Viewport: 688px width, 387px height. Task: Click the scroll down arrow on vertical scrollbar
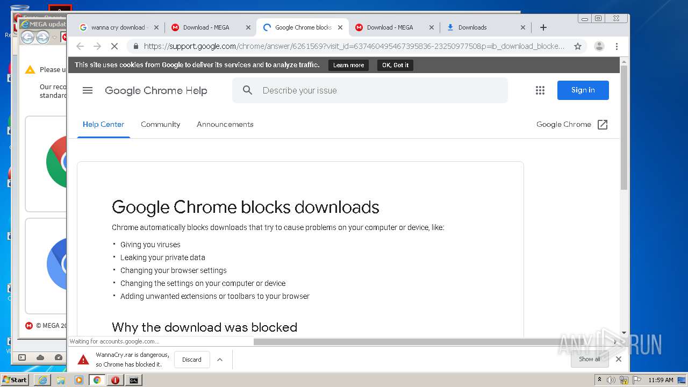(x=624, y=333)
